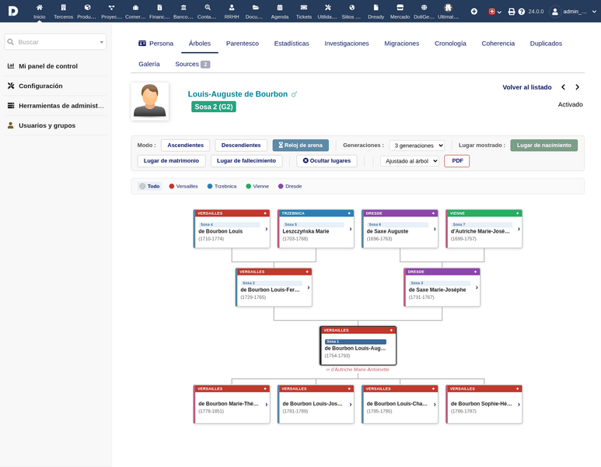
Task: Click Volver al listado link
Action: point(526,87)
